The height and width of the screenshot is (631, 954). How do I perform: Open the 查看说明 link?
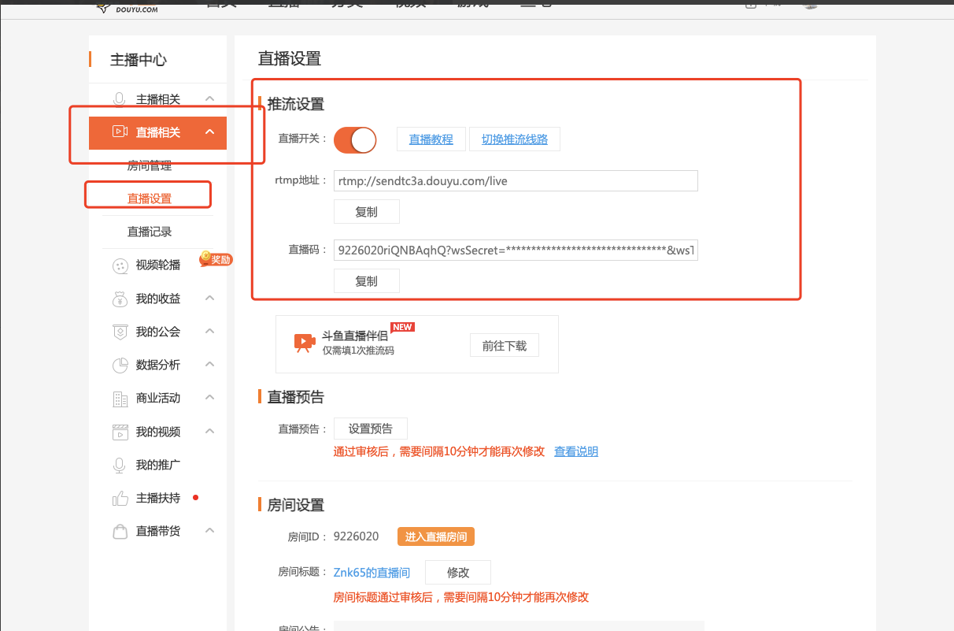[x=576, y=451]
